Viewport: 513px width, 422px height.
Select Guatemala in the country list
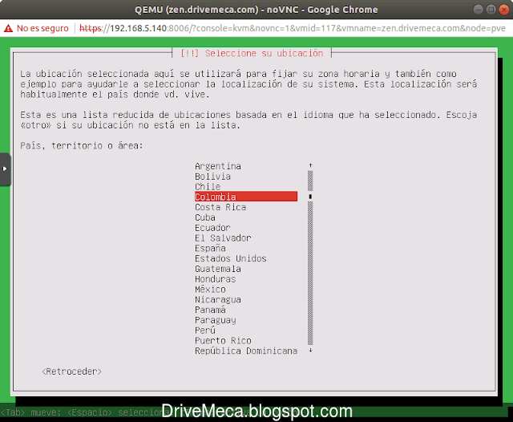tap(218, 269)
